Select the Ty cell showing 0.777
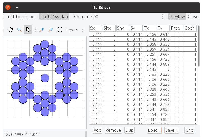Image resolution: width=203 pixels, height=140 pixels. click(x=163, y=104)
